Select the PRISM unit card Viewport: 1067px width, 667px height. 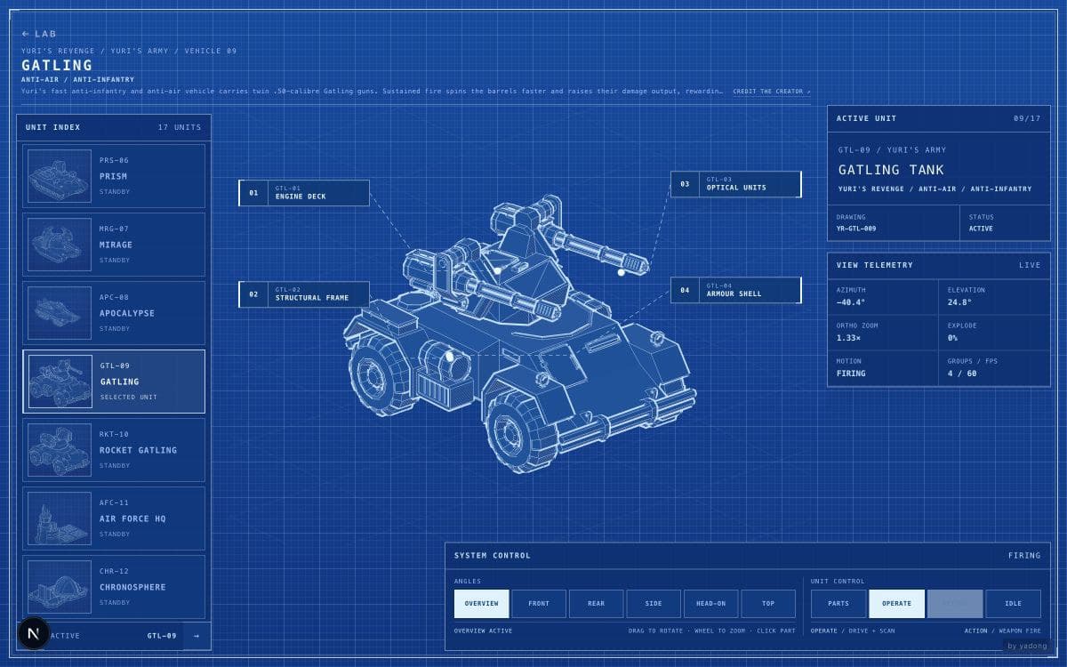(114, 176)
